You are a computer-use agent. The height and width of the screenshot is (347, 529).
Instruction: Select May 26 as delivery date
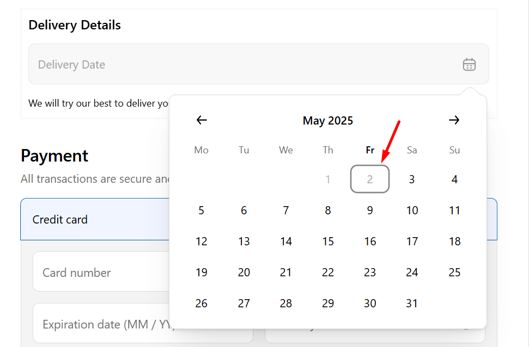tap(202, 303)
